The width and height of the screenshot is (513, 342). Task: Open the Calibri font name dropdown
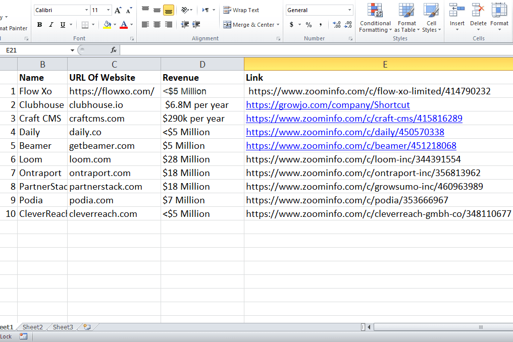coord(87,10)
